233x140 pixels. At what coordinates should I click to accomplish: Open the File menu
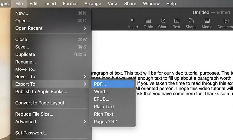coord(19,4)
